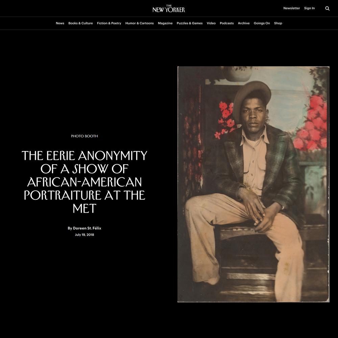Open the Photo Booth rubric link
This screenshot has height=338, width=338.
(x=84, y=136)
